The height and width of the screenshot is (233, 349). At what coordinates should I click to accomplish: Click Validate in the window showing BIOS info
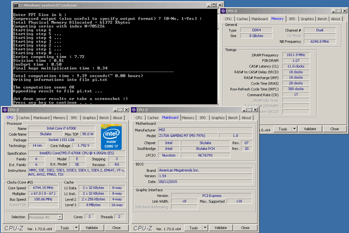[x=222, y=228]
